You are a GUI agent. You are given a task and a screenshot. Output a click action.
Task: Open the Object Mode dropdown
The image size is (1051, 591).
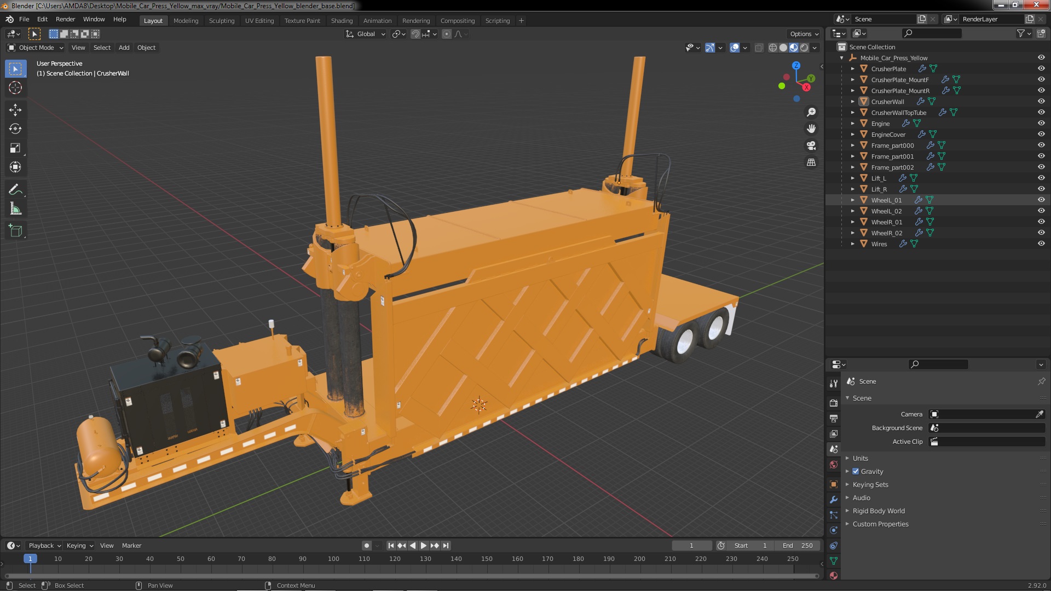coord(36,48)
